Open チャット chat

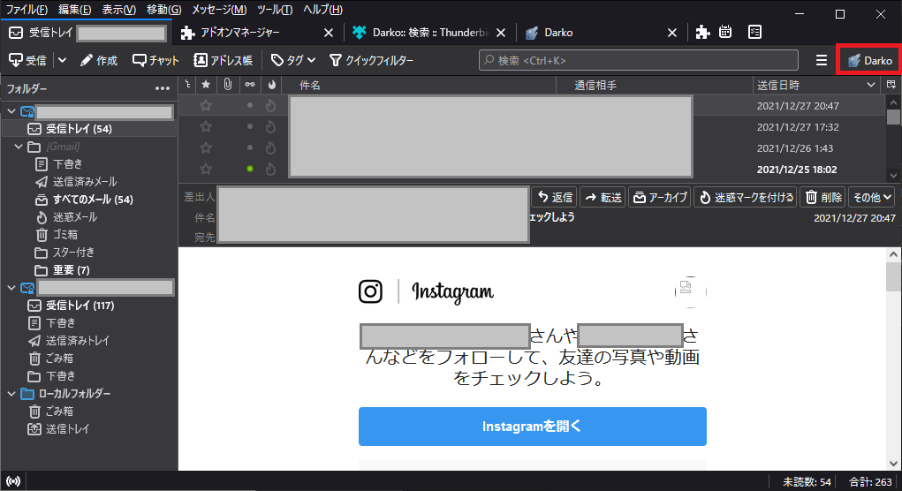point(155,60)
